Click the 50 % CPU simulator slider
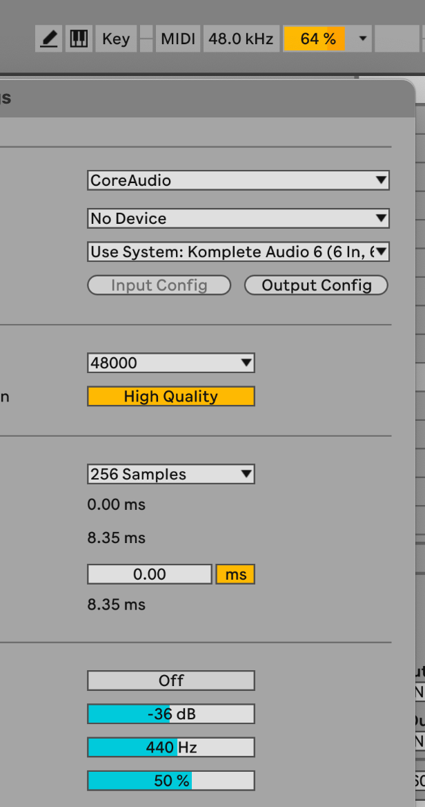The width and height of the screenshot is (425, 807). (x=170, y=781)
